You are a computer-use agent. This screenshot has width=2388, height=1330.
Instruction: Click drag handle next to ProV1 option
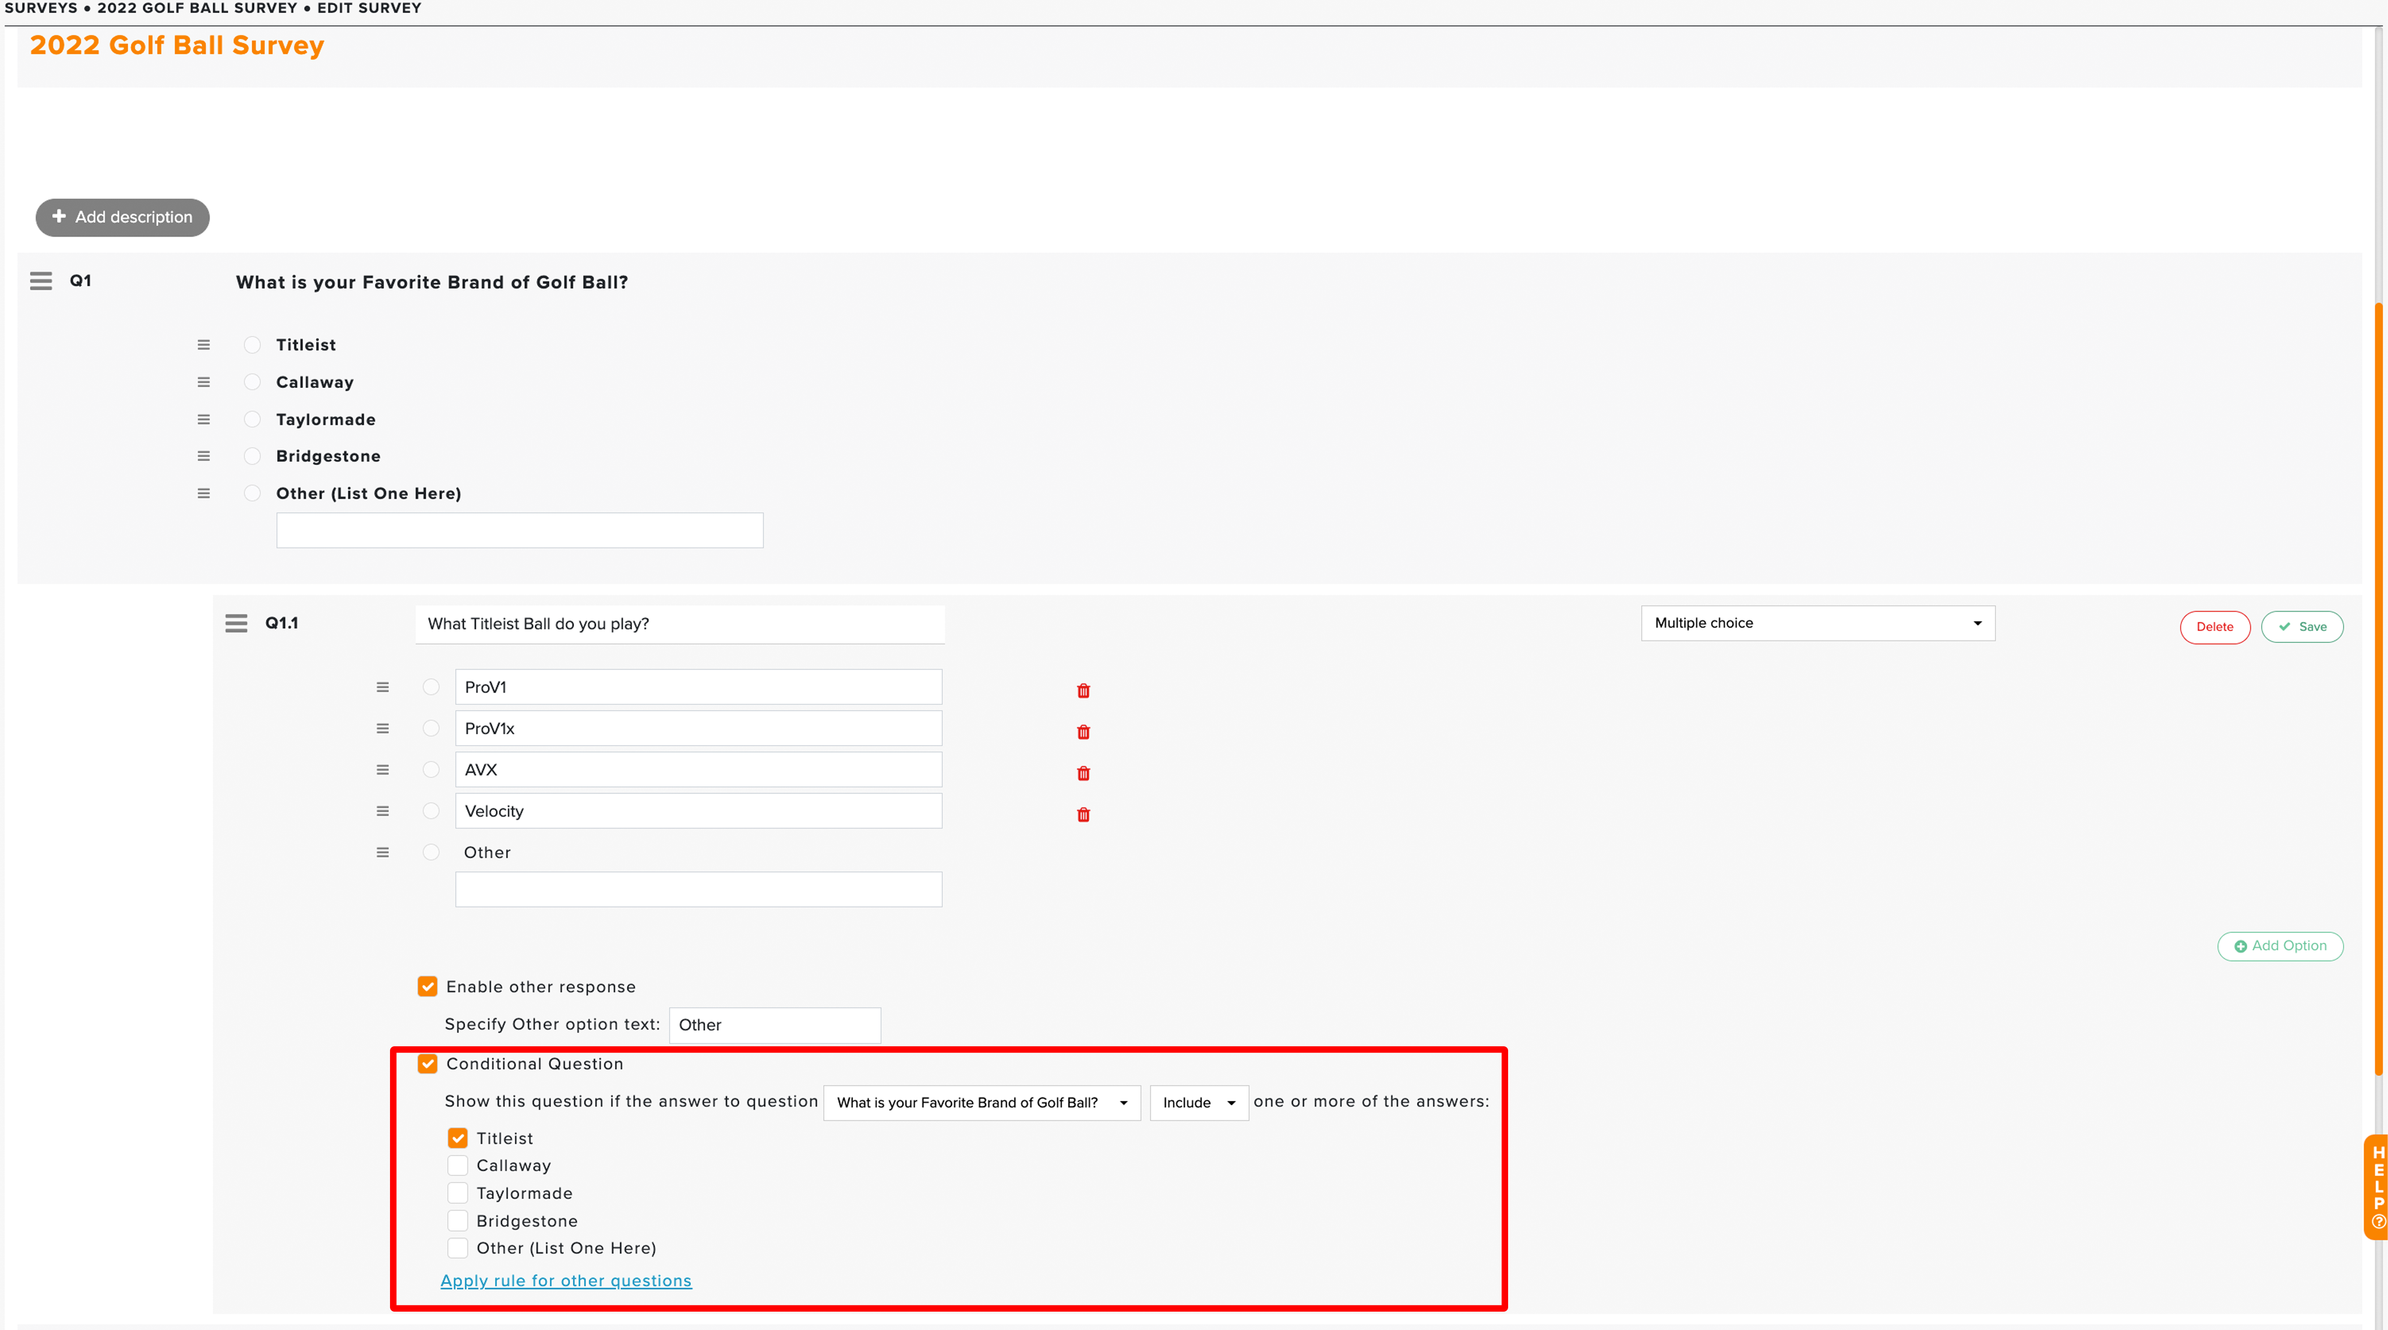[383, 687]
